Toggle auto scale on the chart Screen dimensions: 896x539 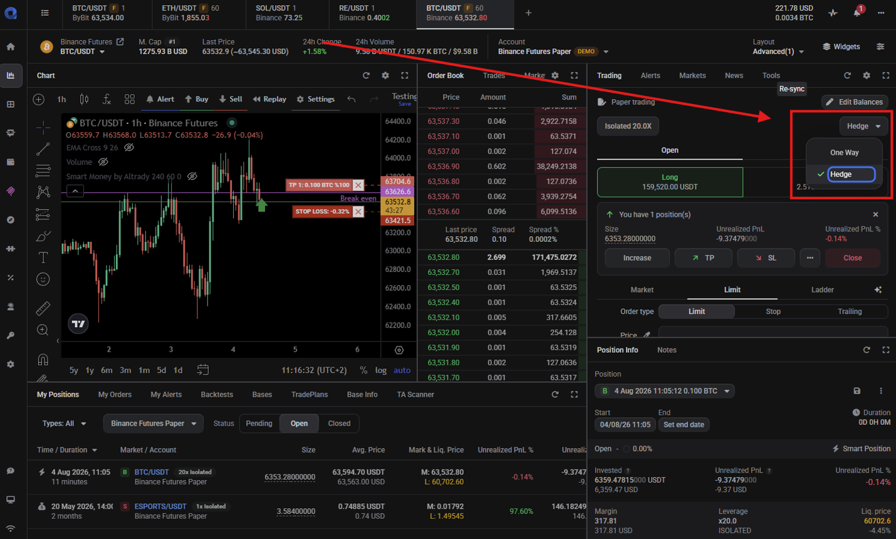[x=402, y=370]
